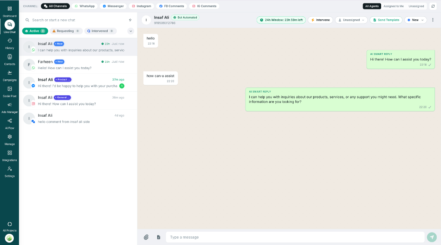
Task: Open the user profile avatar at the sidebar bottom
Action: click(x=9, y=238)
